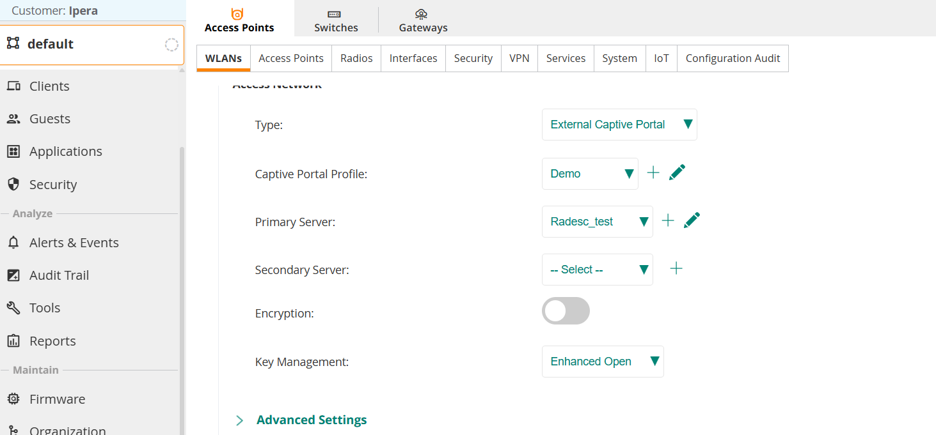The height and width of the screenshot is (435, 936).
Task: Edit the Demo captive portal profile
Action: coord(677,172)
